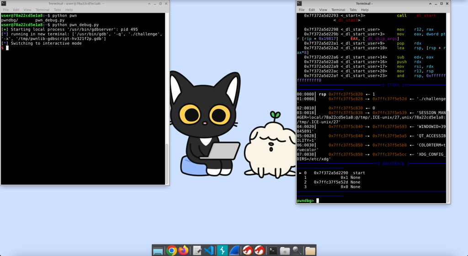Open the second red dragon icon in dock
Image resolution: width=468 pixels, height=256 pixels.
click(260, 251)
